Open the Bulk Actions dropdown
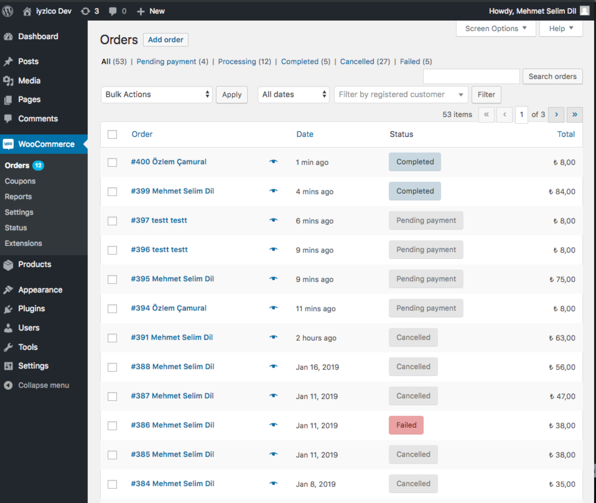Viewport: 596px width, 503px height. pyautogui.click(x=156, y=94)
